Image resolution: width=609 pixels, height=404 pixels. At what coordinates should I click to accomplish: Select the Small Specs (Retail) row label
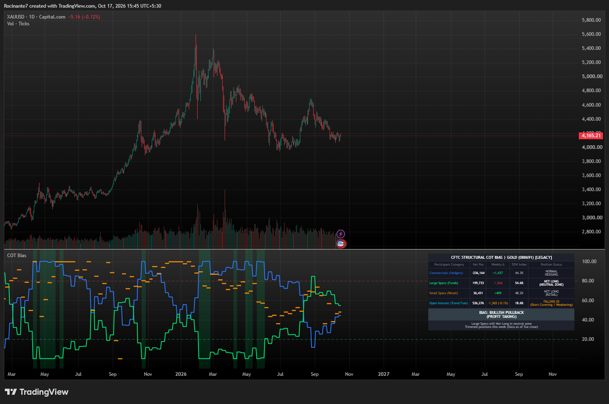(x=444, y=293)
